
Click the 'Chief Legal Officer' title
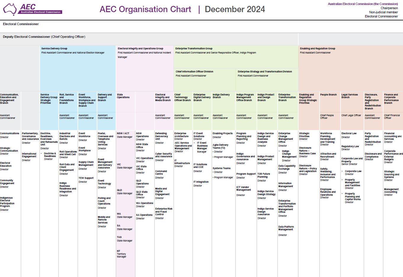[x=351, y=115]
